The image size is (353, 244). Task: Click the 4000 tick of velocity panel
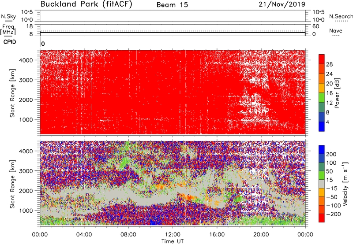pyautogui.click(x=26, y=151)
